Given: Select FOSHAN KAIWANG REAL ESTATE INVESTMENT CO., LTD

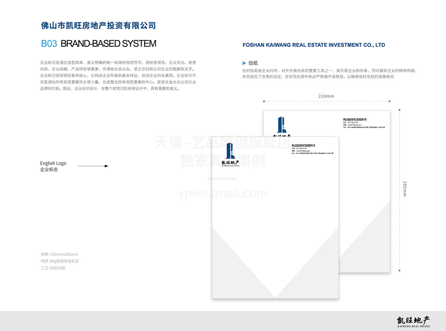Looking at the screenshot, I should [x=314, y=45].
